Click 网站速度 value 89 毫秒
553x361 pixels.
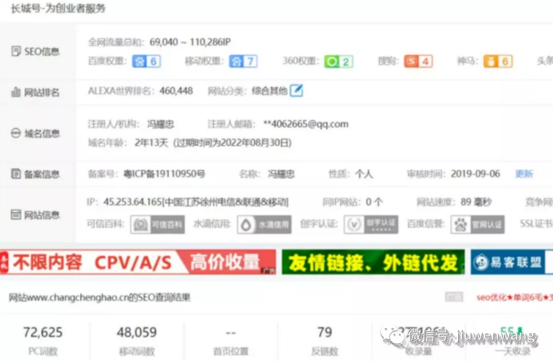[x=476, y=202]
